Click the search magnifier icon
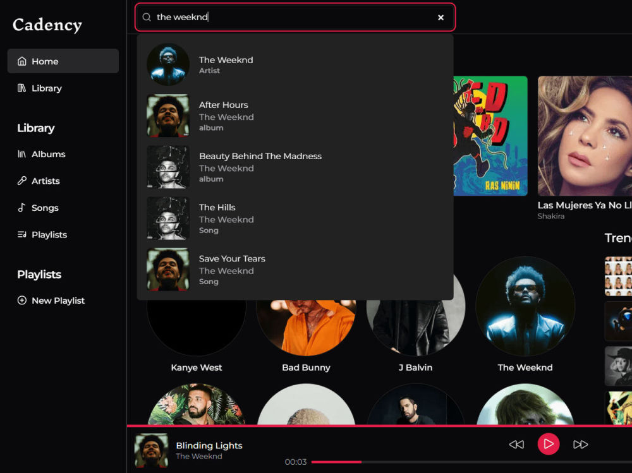The height and width of the screenshot is (473, 632). (147, 17)
